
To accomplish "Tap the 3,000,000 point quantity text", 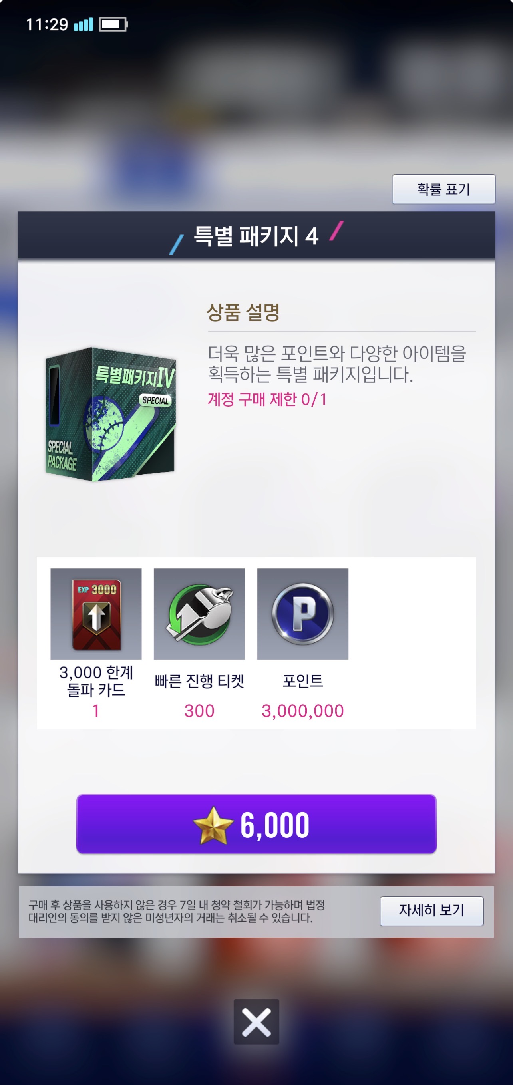I will point(302,711).
